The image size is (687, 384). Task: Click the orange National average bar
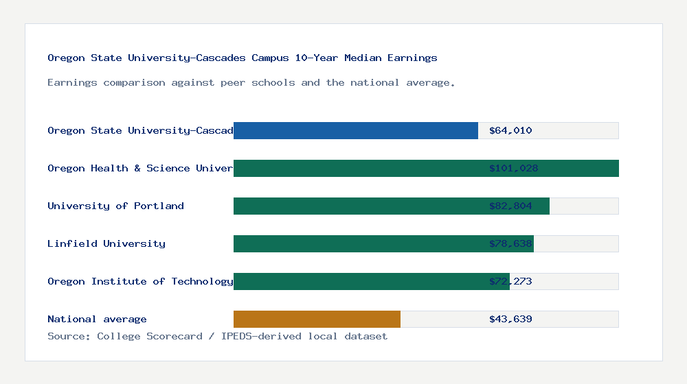click(x=317, y=320)
